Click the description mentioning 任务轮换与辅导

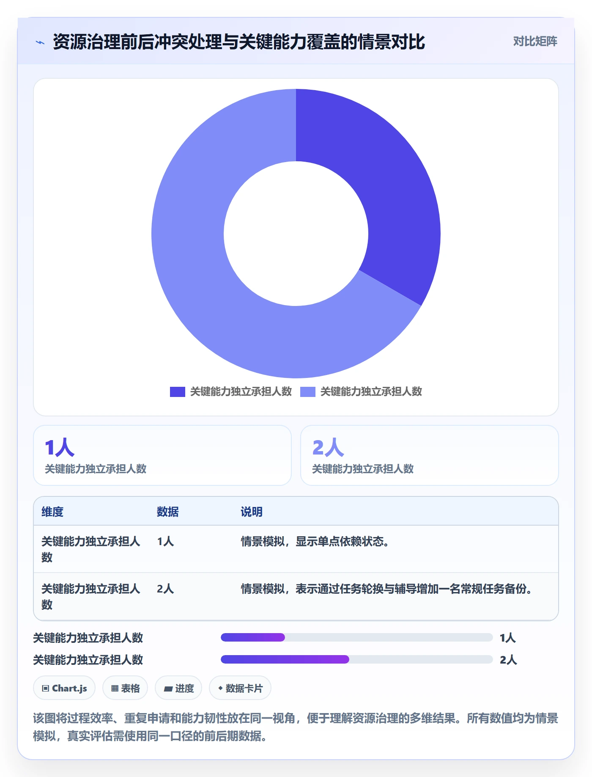click(386, 589)
